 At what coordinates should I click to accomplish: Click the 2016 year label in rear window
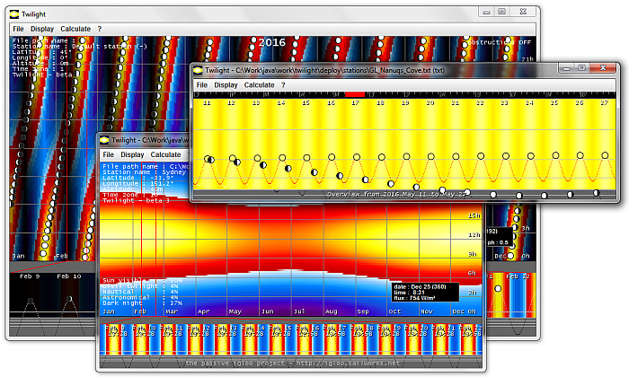point(272,42)
